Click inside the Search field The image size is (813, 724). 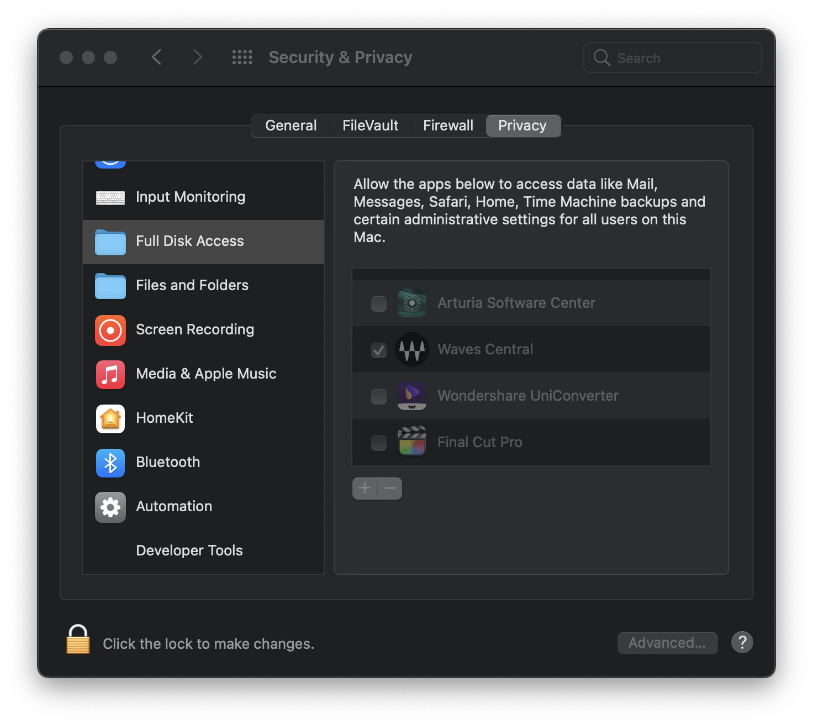click(x=672, y=57)
